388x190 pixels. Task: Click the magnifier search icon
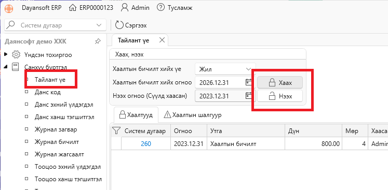point(10,25)
